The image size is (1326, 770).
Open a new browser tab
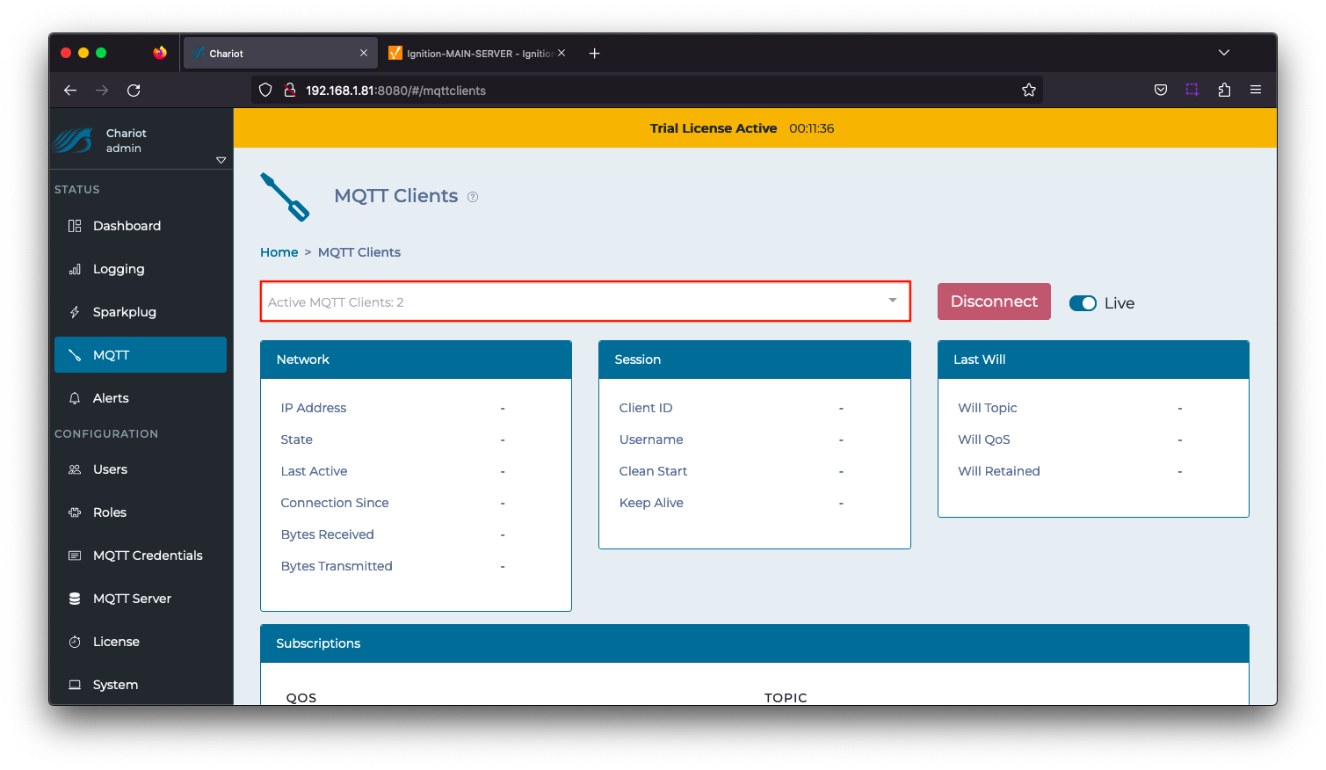point(595,54)
